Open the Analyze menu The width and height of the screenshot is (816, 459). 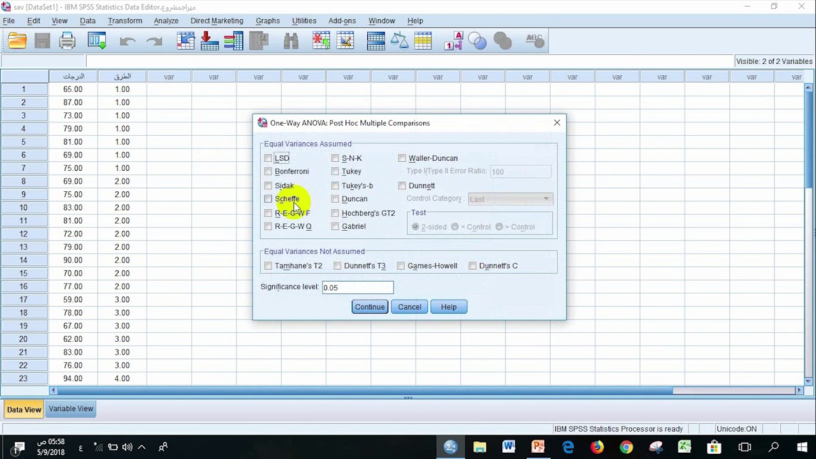click(x=166, y=21)
